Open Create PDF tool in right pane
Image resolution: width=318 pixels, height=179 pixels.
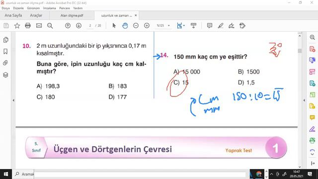[x=313, y=49]
